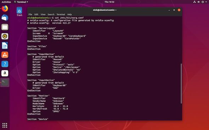209x130 pixels.
Task: Click the HorizSync 28.0 - 33.0 line
Action: tap(50, 106)
